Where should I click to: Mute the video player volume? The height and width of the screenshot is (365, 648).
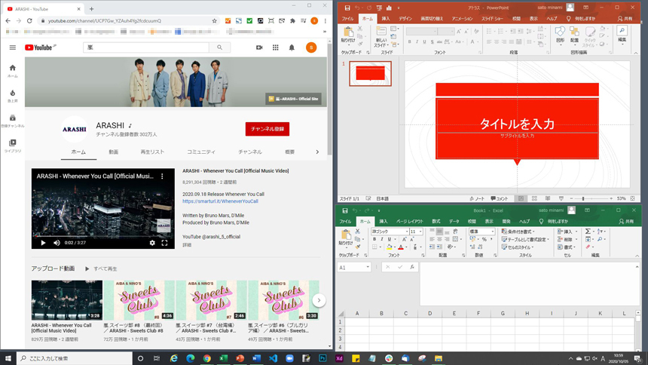[57, 243]
